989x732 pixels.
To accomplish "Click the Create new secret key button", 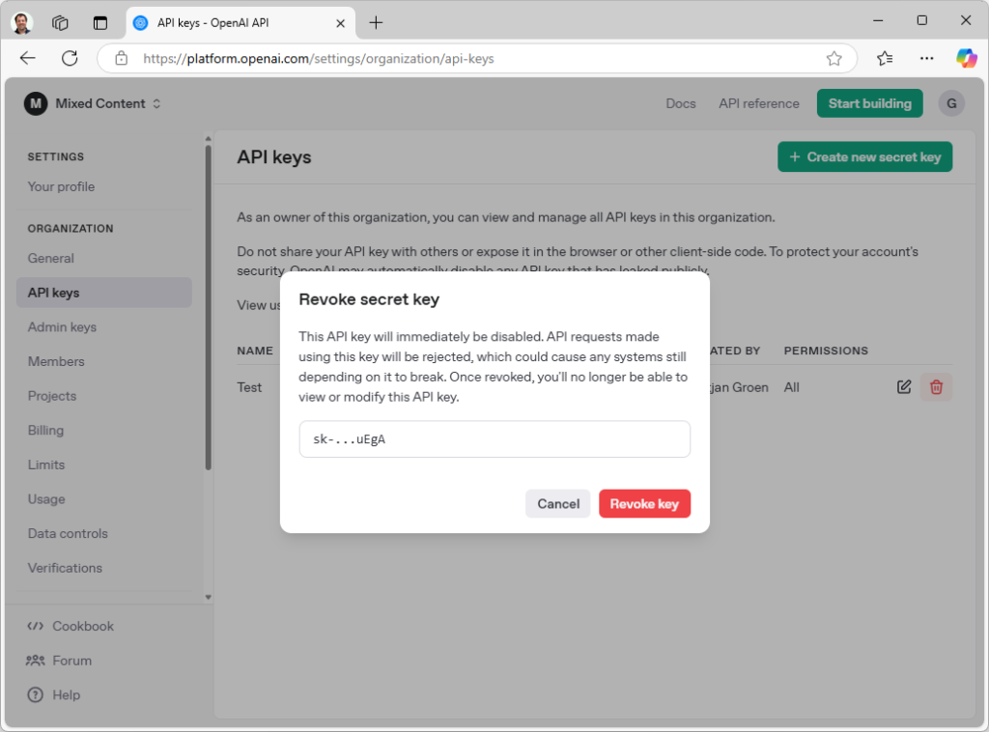I will click(x=864, y=156).
